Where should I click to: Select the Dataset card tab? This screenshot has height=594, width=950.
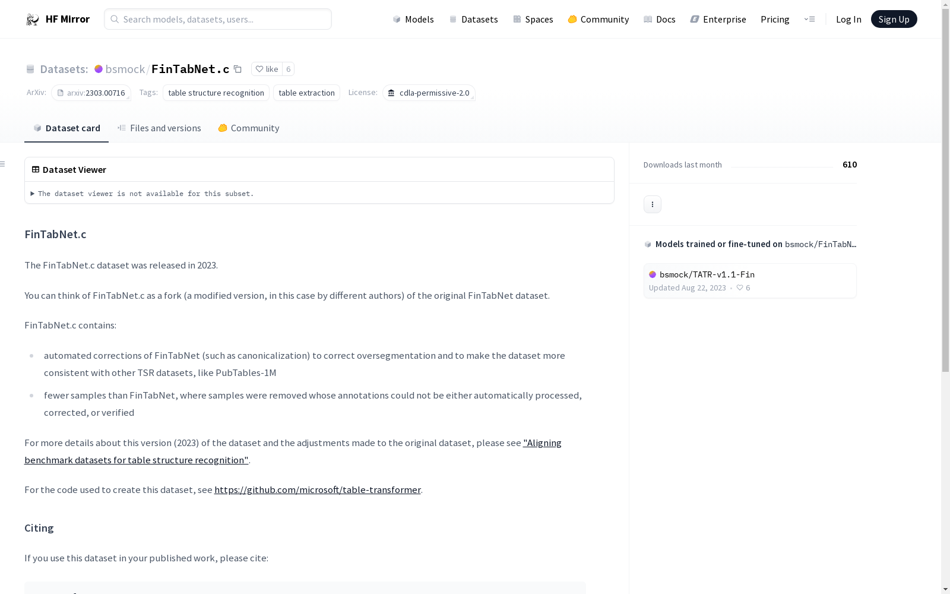point(66,128)
